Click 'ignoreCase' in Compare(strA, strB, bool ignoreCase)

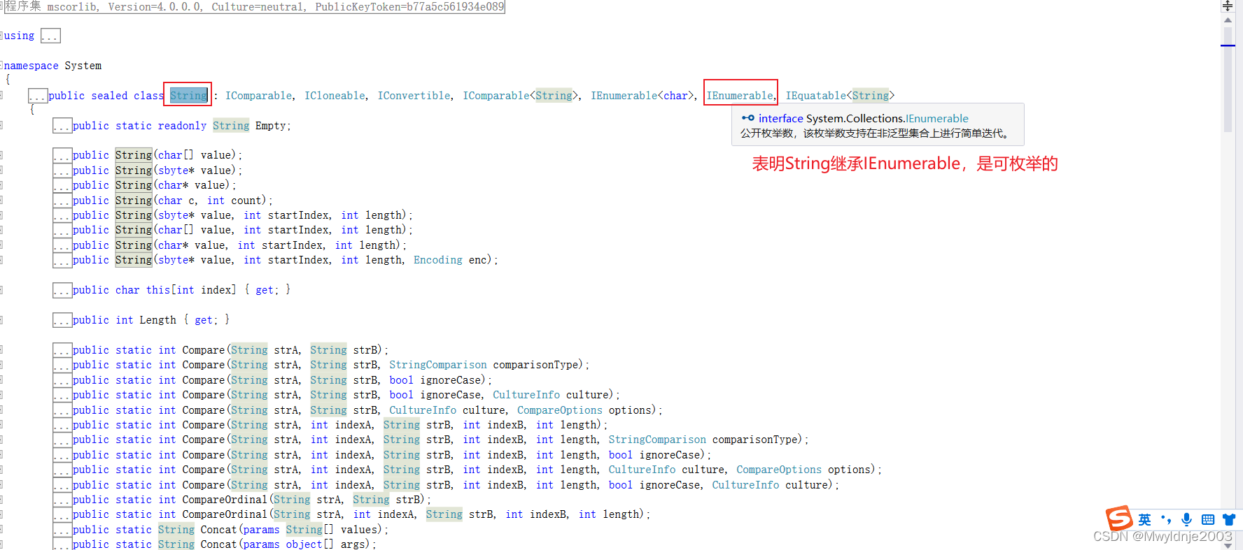[x=454, y=380]
